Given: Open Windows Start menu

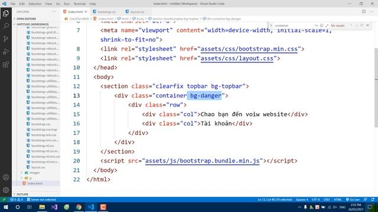Looking at the screenshot, I should pyautogui.click(x=6, y=207).
